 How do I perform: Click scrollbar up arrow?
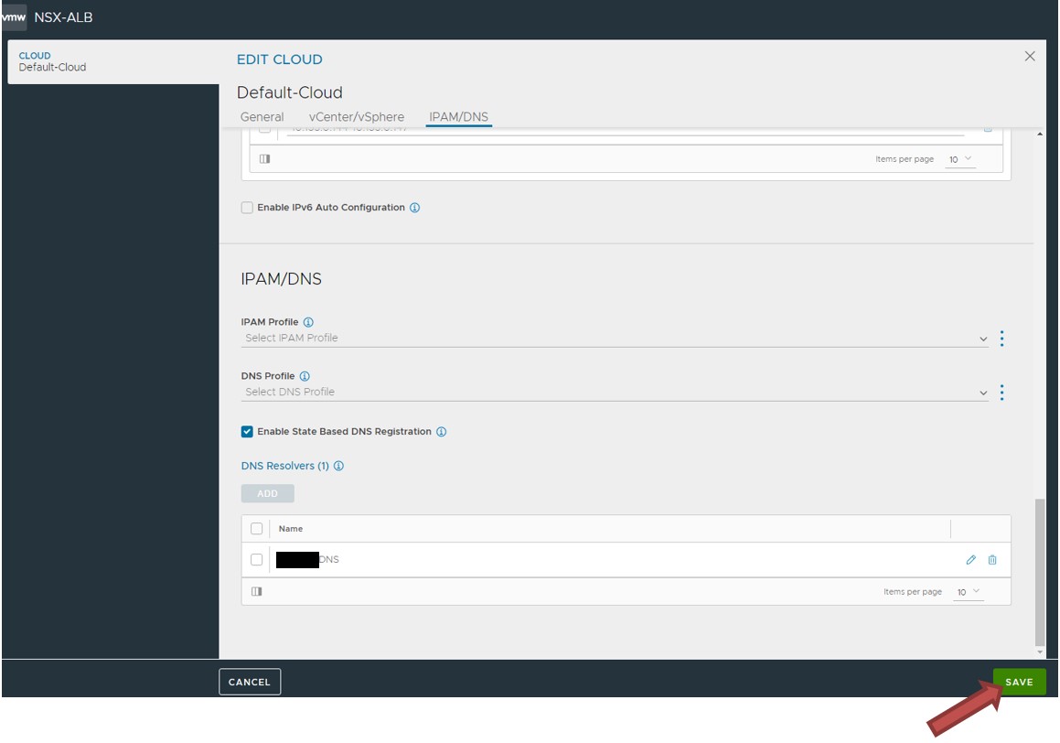tap(1040, 134)
